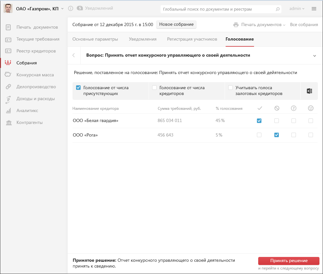
Task: Open Доходы и расходы in the sidebar
Action: (x=35, y=99)
